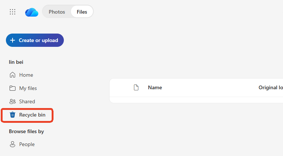283x156 pixels.
Task: Go to the Home text link
Action: [26, 75]
